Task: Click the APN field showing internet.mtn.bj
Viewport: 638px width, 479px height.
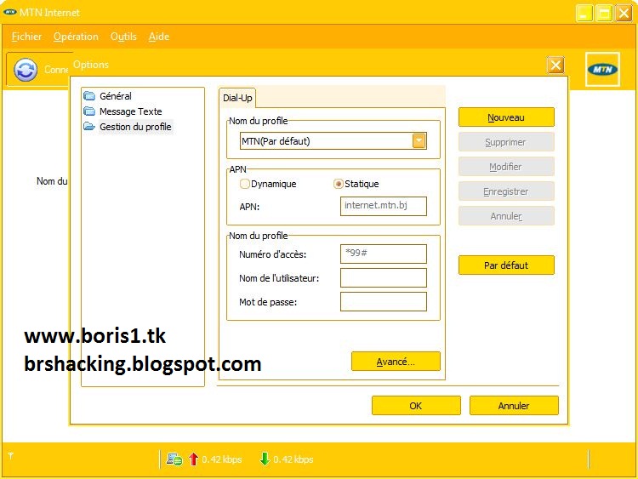Action: (384, 206)
